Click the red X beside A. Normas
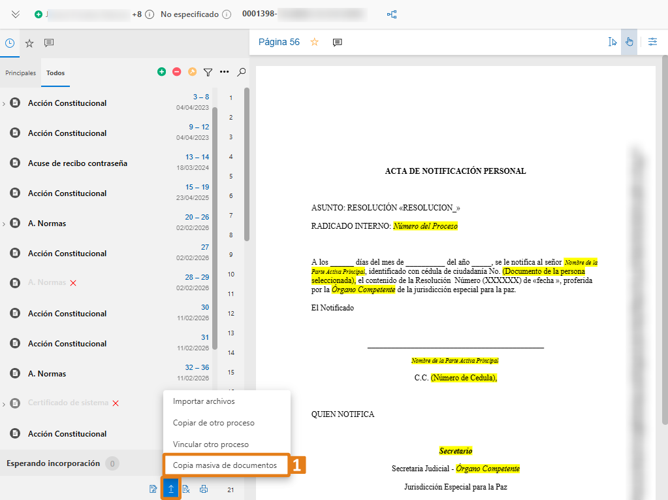 pos(72,282)
